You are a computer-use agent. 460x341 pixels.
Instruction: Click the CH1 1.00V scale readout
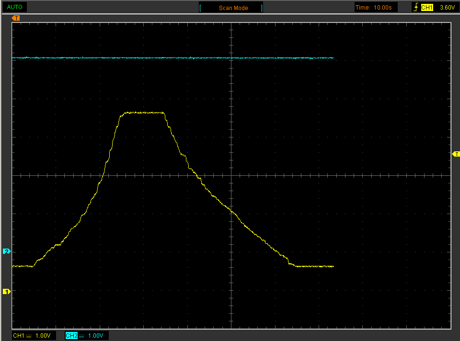click(32, 335)
